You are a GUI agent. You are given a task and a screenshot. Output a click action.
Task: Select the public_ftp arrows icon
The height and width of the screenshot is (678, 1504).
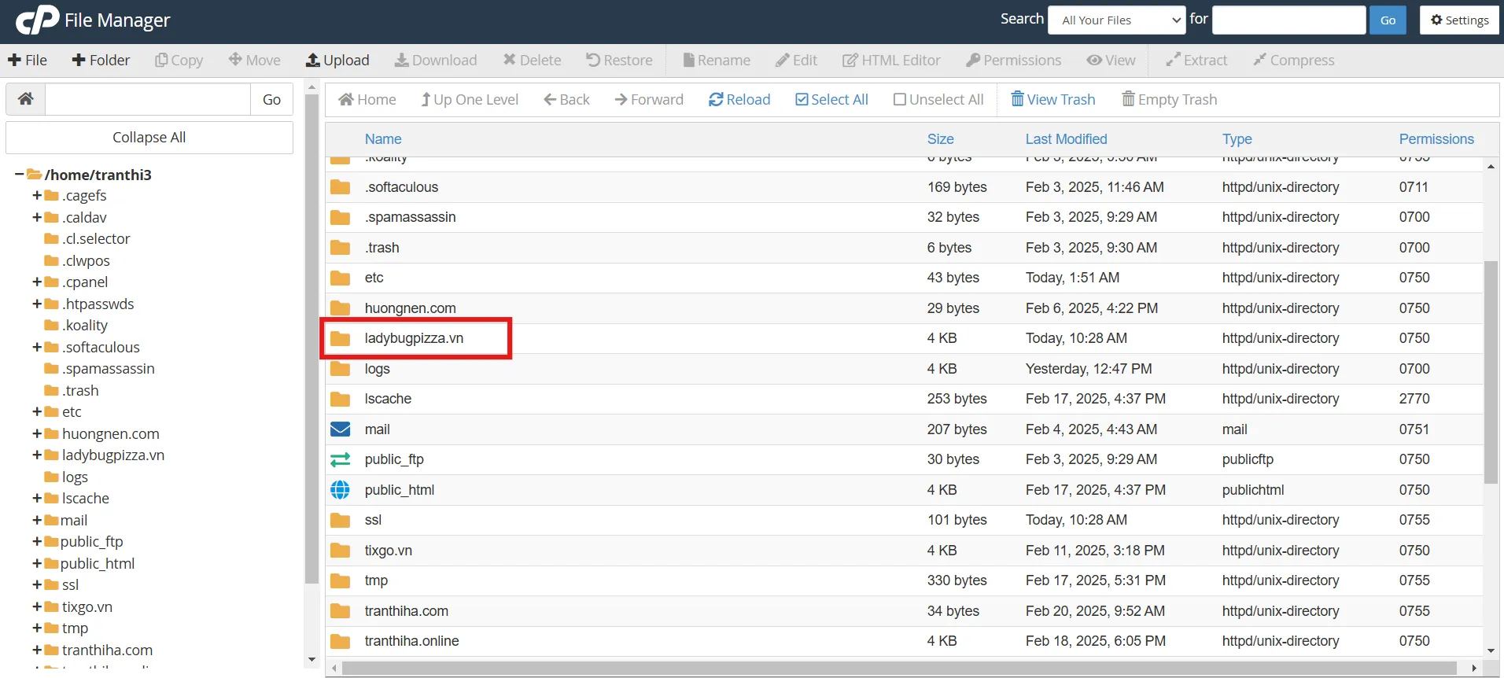tap(341, 459)
